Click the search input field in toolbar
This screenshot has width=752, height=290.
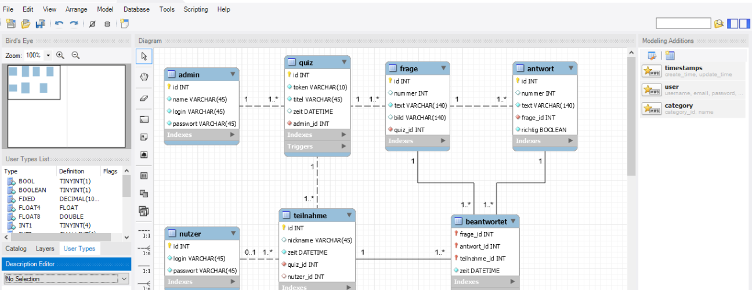pos(683,23)
